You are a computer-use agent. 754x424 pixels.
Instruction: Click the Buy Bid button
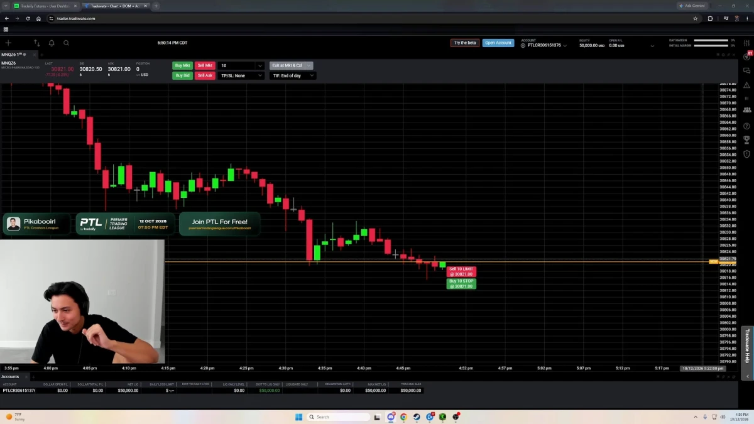pos(182,75)
